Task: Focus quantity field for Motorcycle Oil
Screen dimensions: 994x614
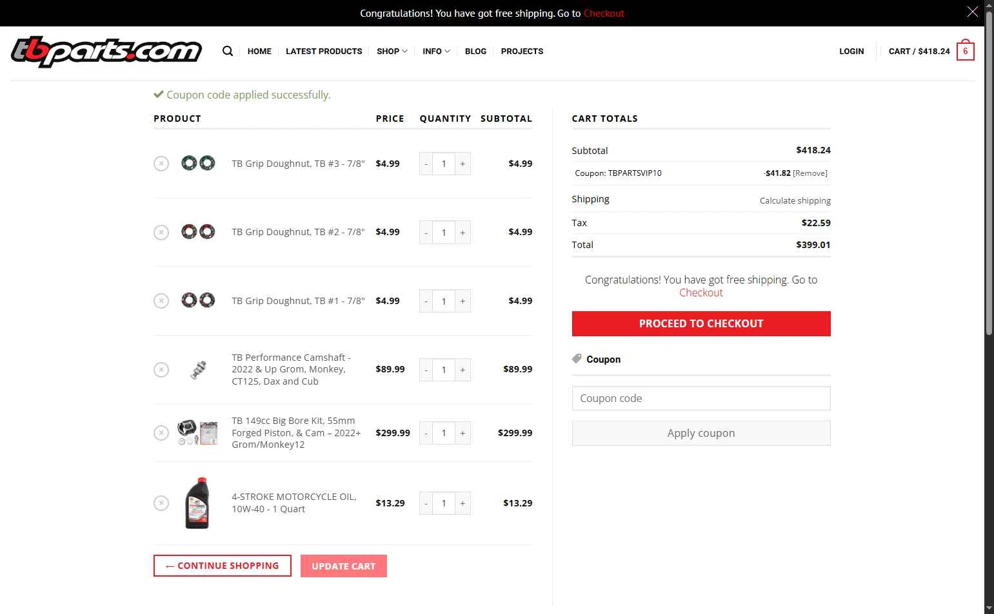Action: (444, 503)
